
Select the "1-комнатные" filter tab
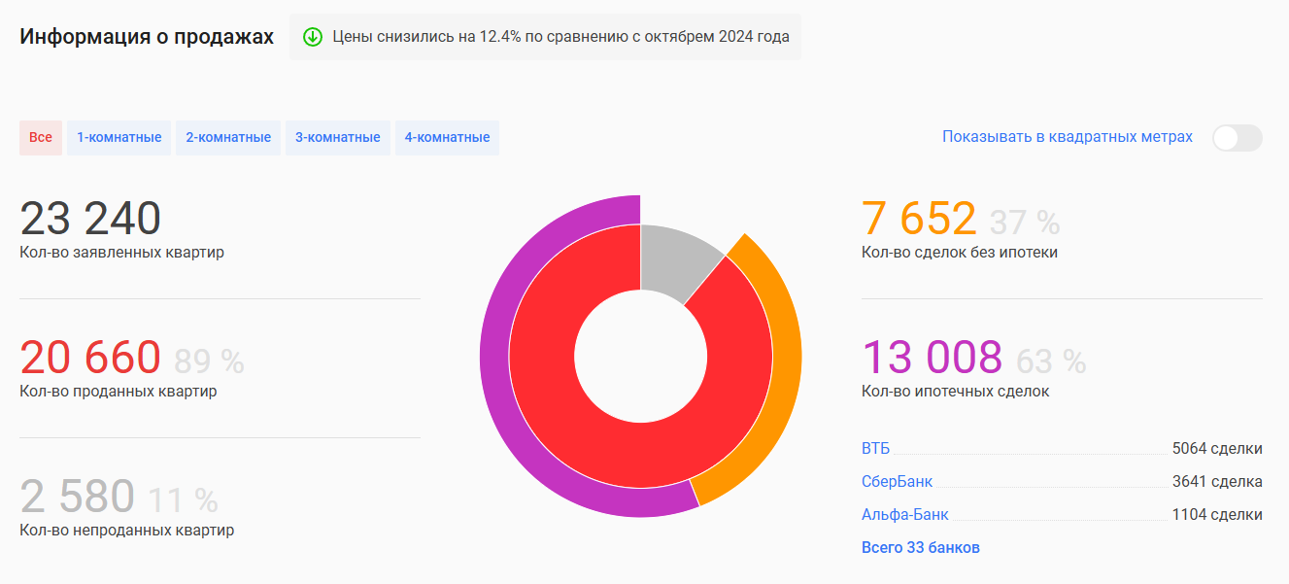pyautogui.click(x=119, y=138)
